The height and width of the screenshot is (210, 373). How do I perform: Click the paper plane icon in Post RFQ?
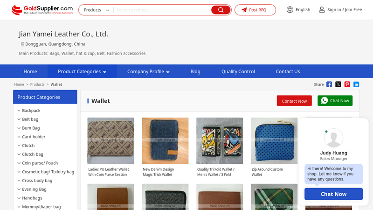[244, 10]
